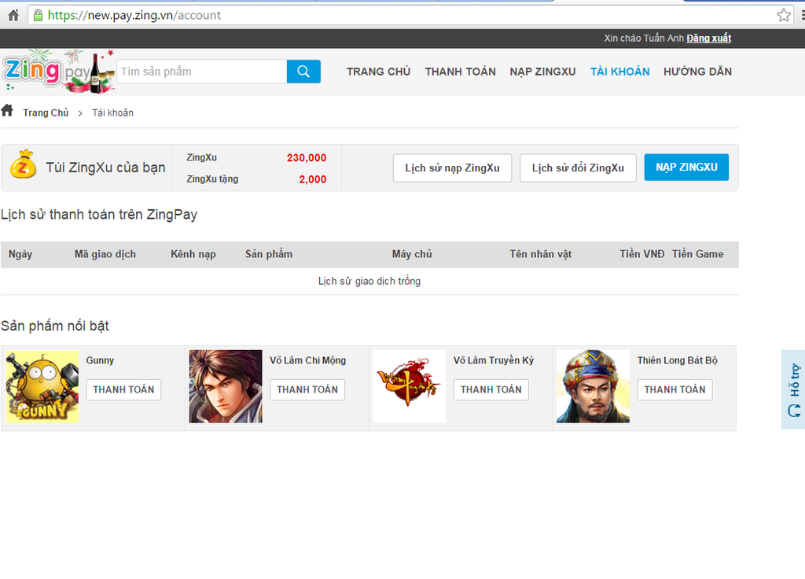Click the Sản phẩm column header

[269, 254]
